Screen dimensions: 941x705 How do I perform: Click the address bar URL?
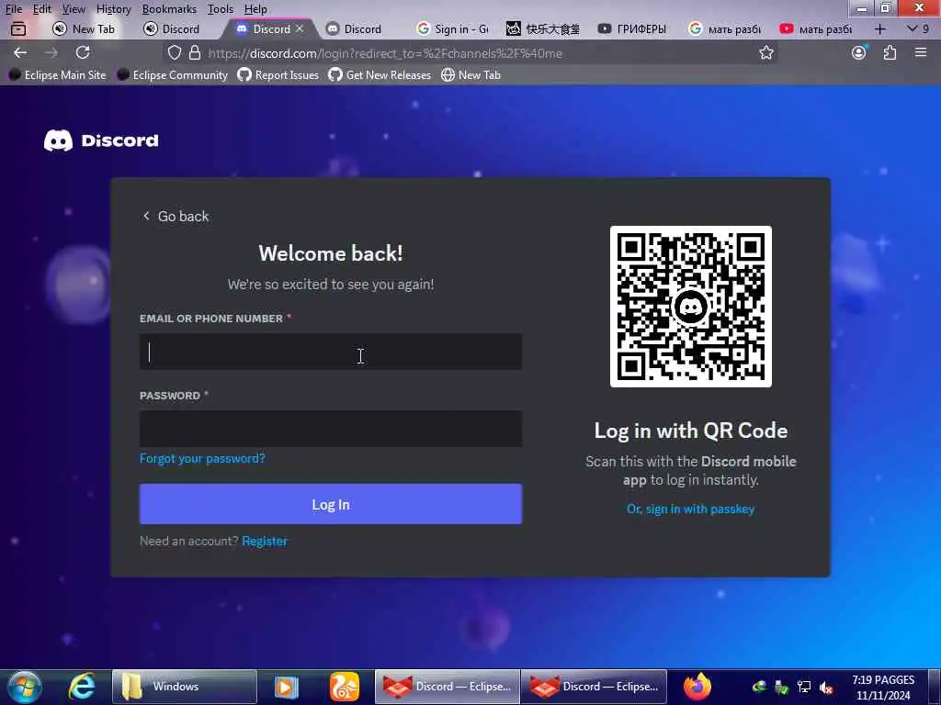[x=385, y=53]
